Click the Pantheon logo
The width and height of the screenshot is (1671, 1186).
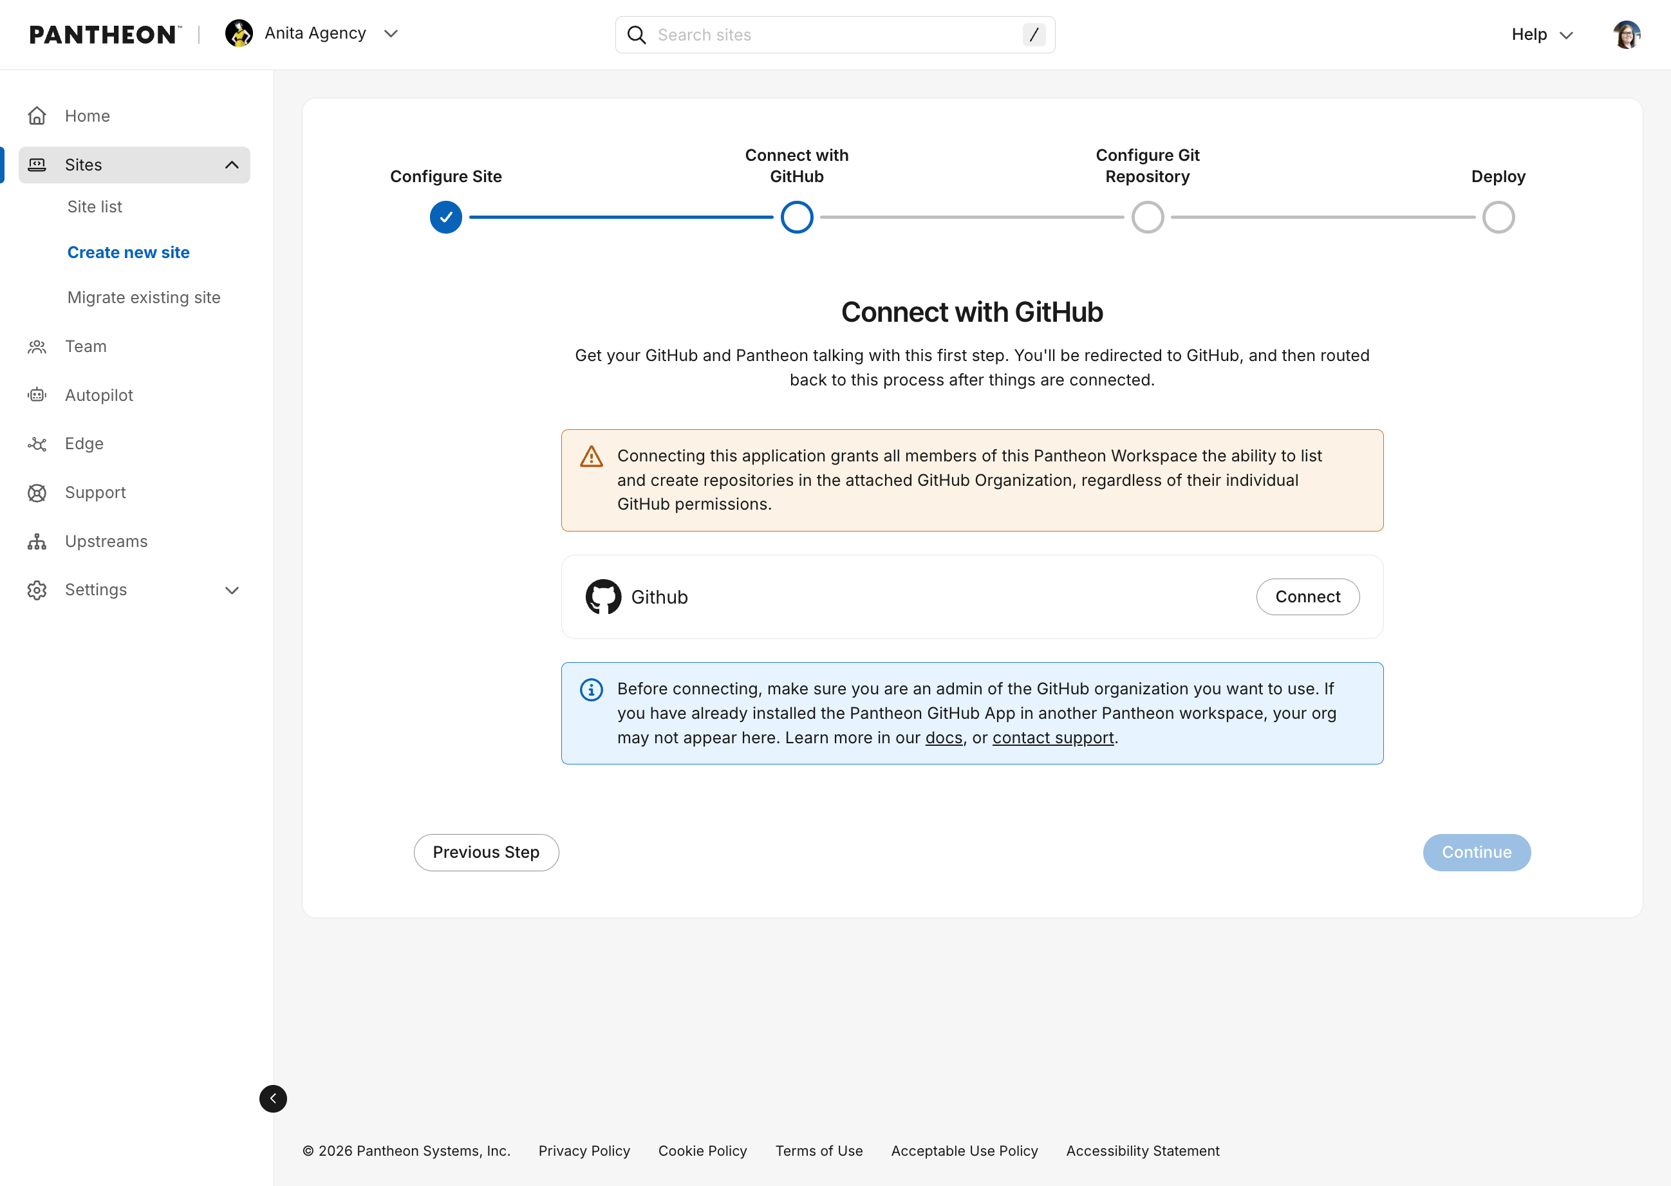[105, 34]
